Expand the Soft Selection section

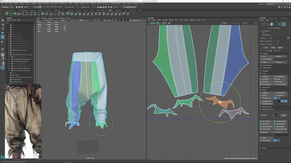coord(261,68)
